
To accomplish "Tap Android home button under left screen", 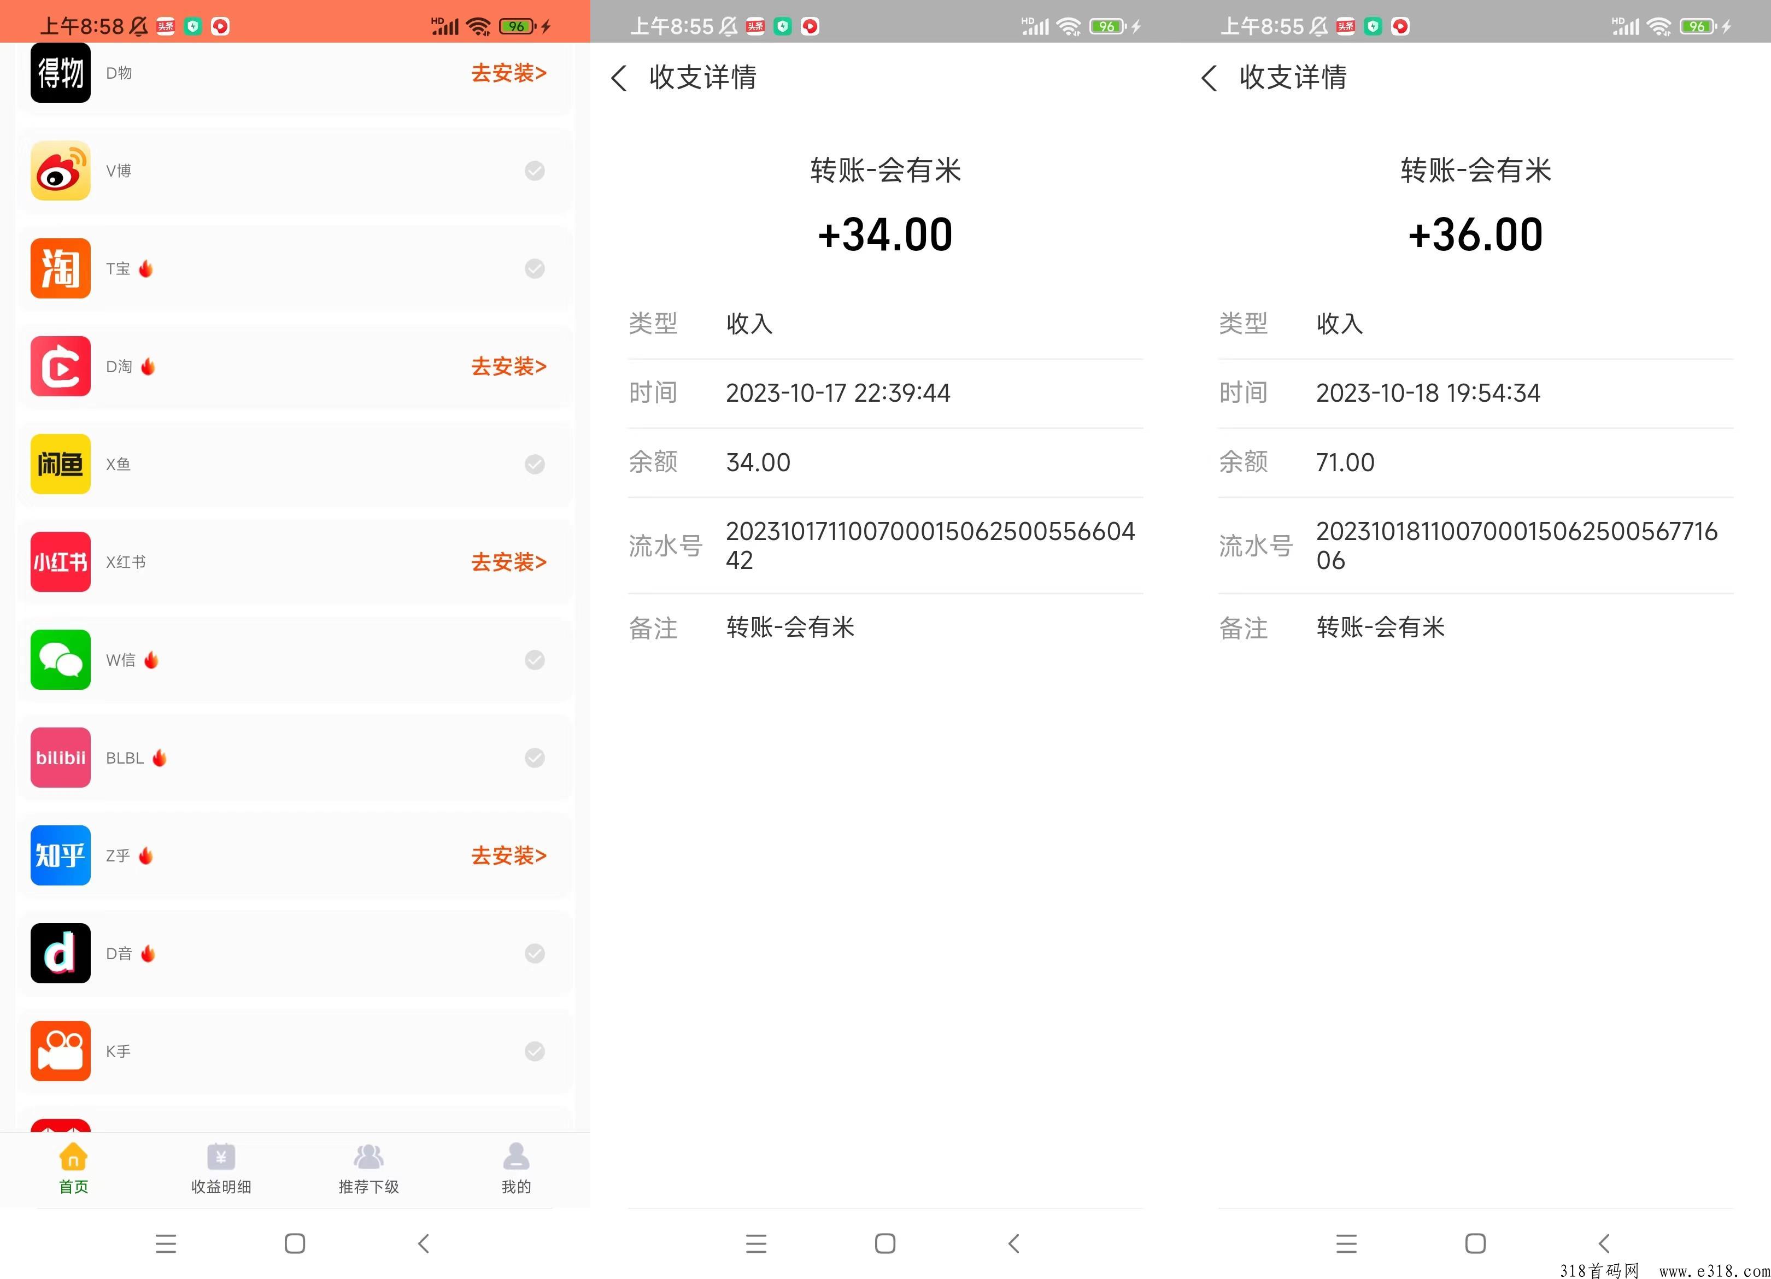I will (295, 1243).
